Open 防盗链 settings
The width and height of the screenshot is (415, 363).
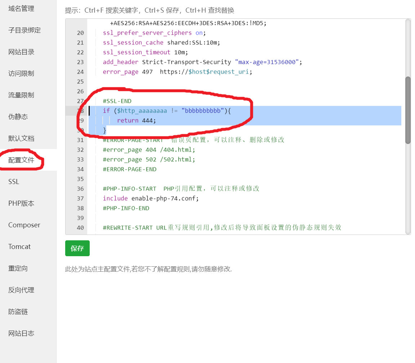[x=18, y=311]
